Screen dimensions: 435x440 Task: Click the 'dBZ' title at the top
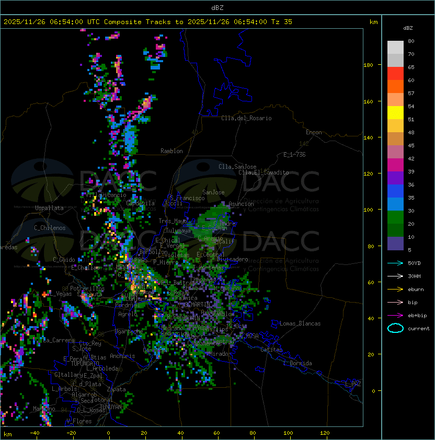click(x=217, y=8)
